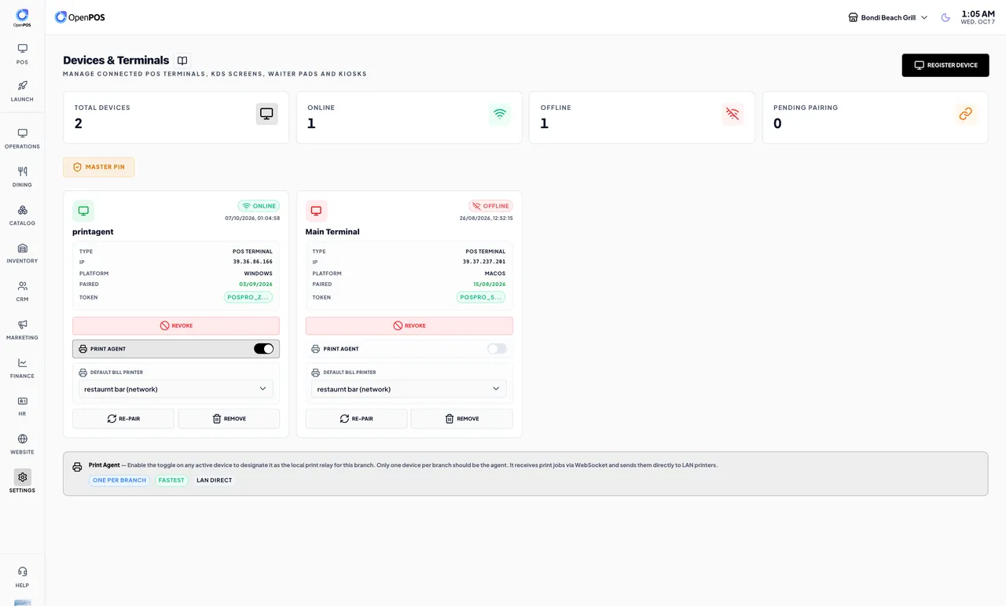This screenshot has width=1006, height=606.
Task: Disable Print Agent toggle on printagent
Action: click(x=263, y=349)
